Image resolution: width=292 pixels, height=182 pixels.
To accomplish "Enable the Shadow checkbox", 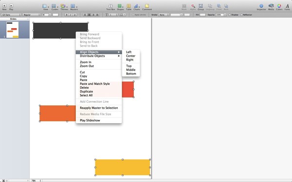I will click(x=230, y=15).
